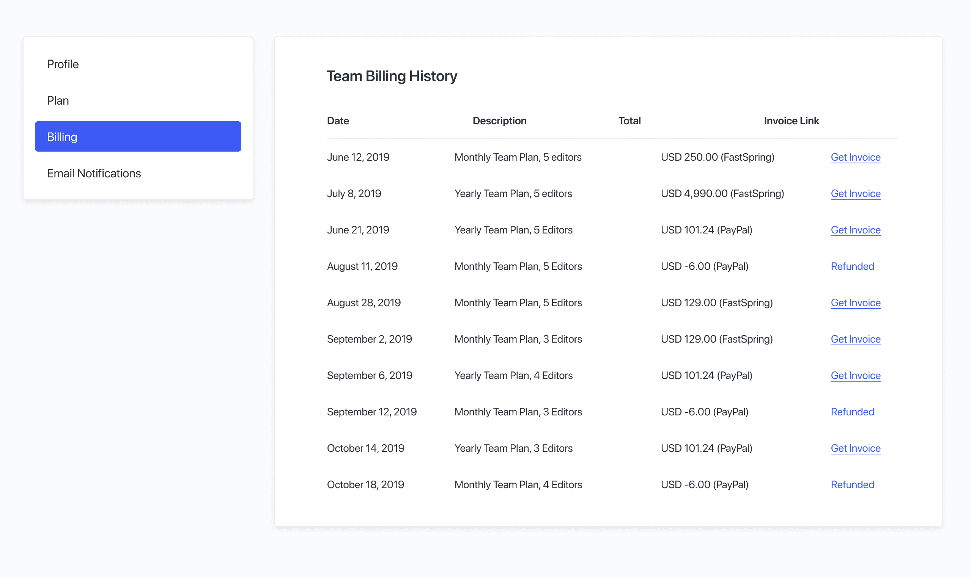Get Invoice for June 12, 2019 payment
Viewport: 971px width, 578px height.
(x=856, y=157)
